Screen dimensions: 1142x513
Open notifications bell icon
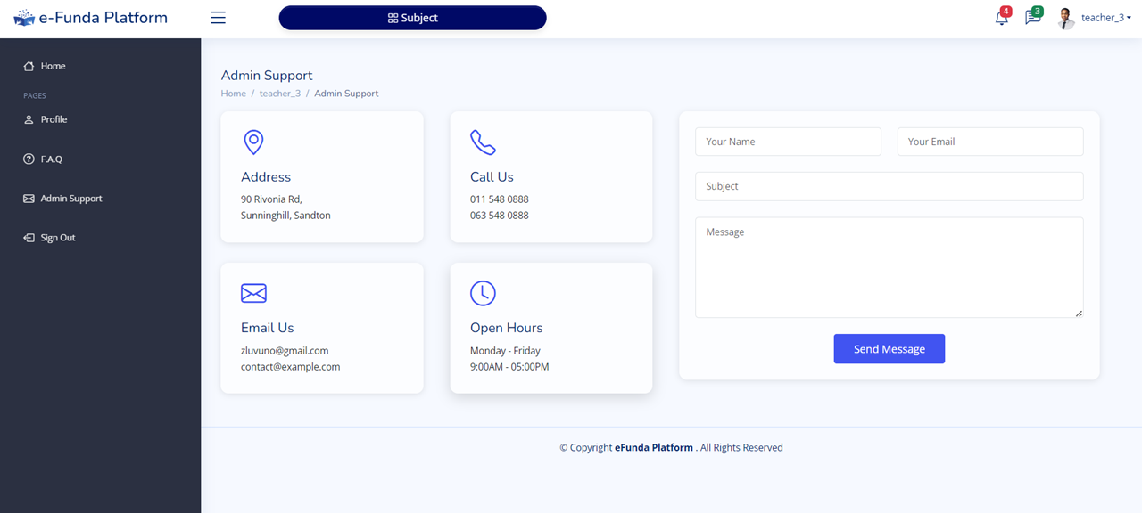click(1002, 18)
